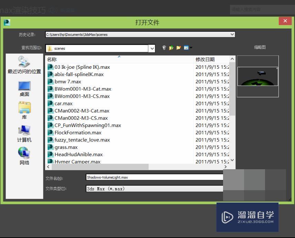
Task: Click the icon of car.max
Action: (50, 103)
